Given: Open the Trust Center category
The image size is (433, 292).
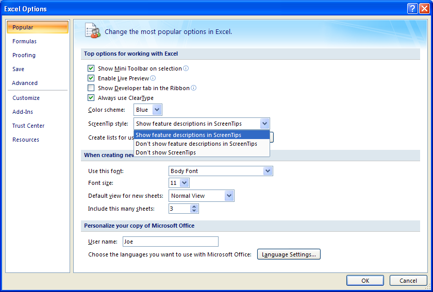Looking at the screenshot, I should (38, 126).
